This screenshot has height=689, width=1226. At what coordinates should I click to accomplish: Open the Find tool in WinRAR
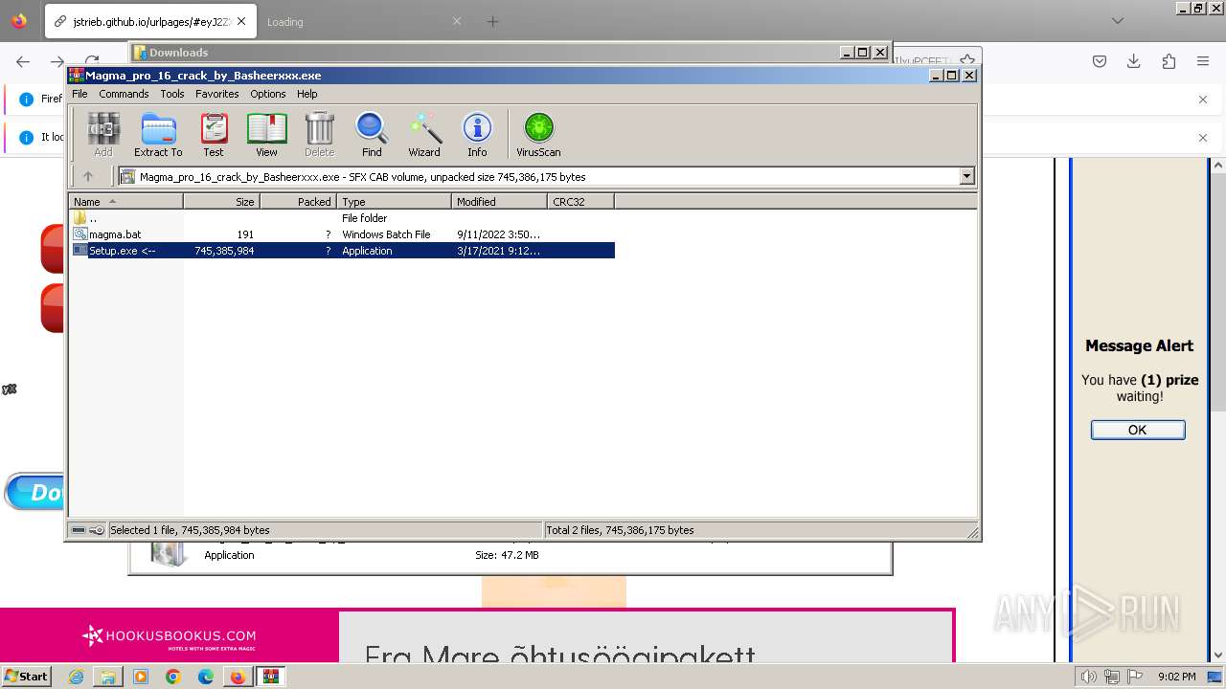pos(372,134)
